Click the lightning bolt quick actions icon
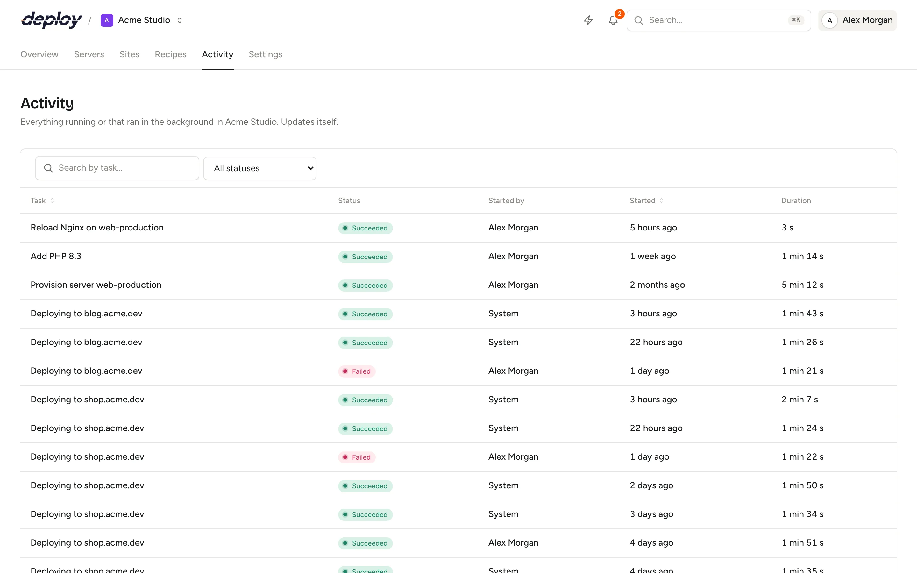Screen dimensions: 917x573 point(588,20)
